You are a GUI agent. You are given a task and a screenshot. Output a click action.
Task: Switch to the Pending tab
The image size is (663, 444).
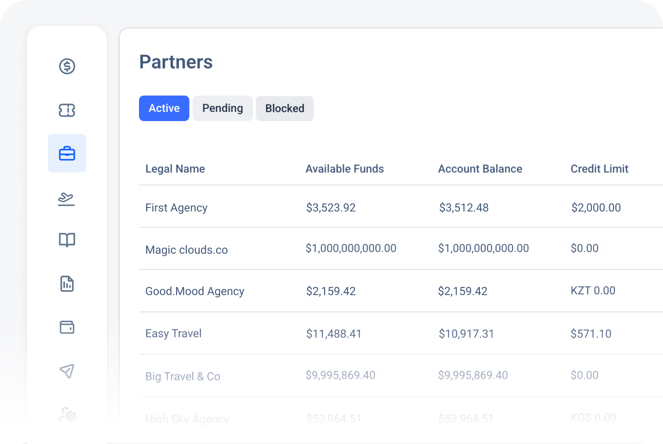pyautogui.click(x=223, y=108)
